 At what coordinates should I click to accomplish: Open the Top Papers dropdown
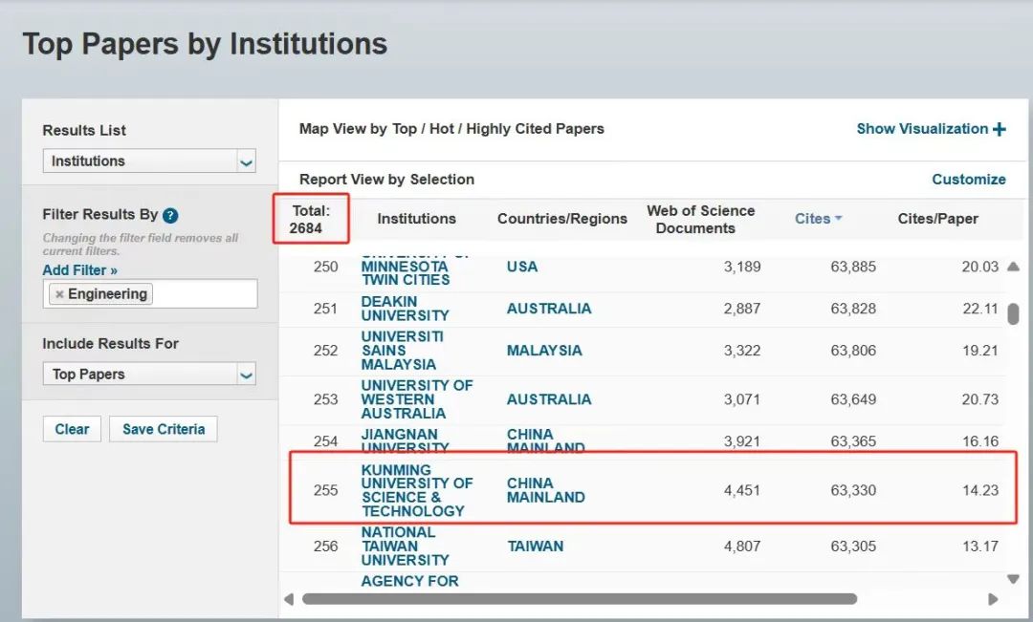149,375
